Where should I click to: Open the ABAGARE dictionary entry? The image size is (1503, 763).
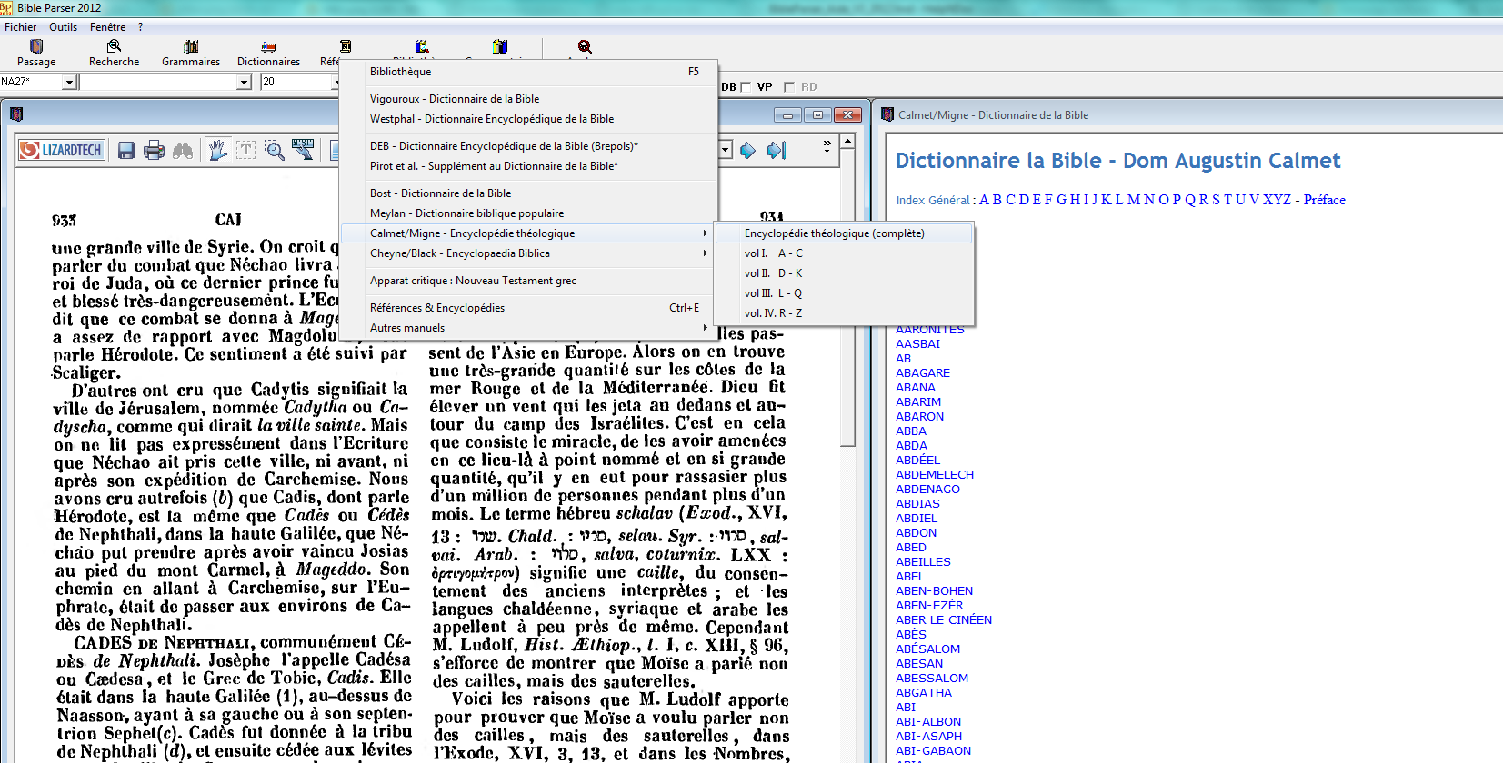[x=923, y=373]
